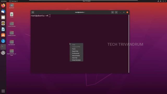The width and height of the screenshot is (167, 94).
Task: Click the terminal vertical scrollbar
Action: (129, 44)
